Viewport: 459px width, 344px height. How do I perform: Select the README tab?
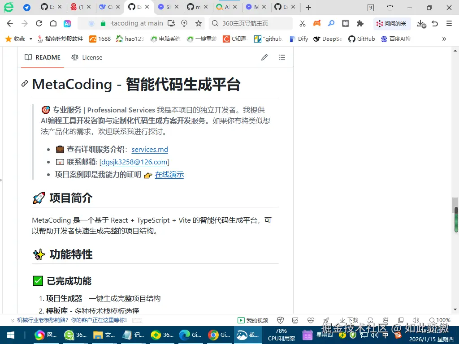coord(46,57)
